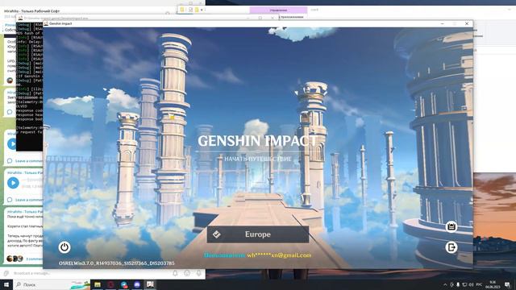This screenshot has height=290, width=516.
Task: Click the Telegram channel title 'Только Рабочий Софт'
Action: 31,10
